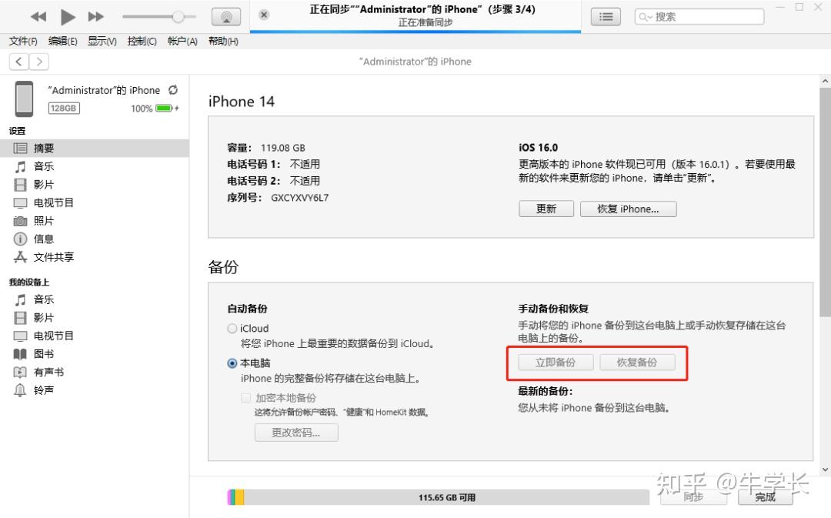Image resolution: width=831 pixels, height=518 pixels.
Task: Click the 128GB capacity badge
Action: tap(64, 109)
